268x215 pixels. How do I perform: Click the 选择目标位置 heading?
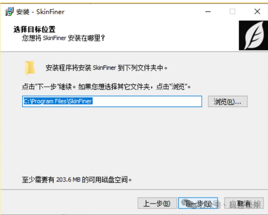click(34, 29)
